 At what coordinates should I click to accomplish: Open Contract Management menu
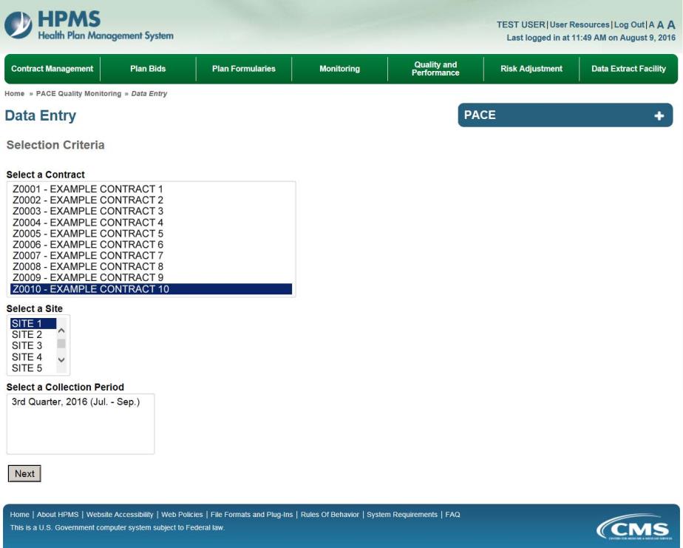(x=52, y=69)
